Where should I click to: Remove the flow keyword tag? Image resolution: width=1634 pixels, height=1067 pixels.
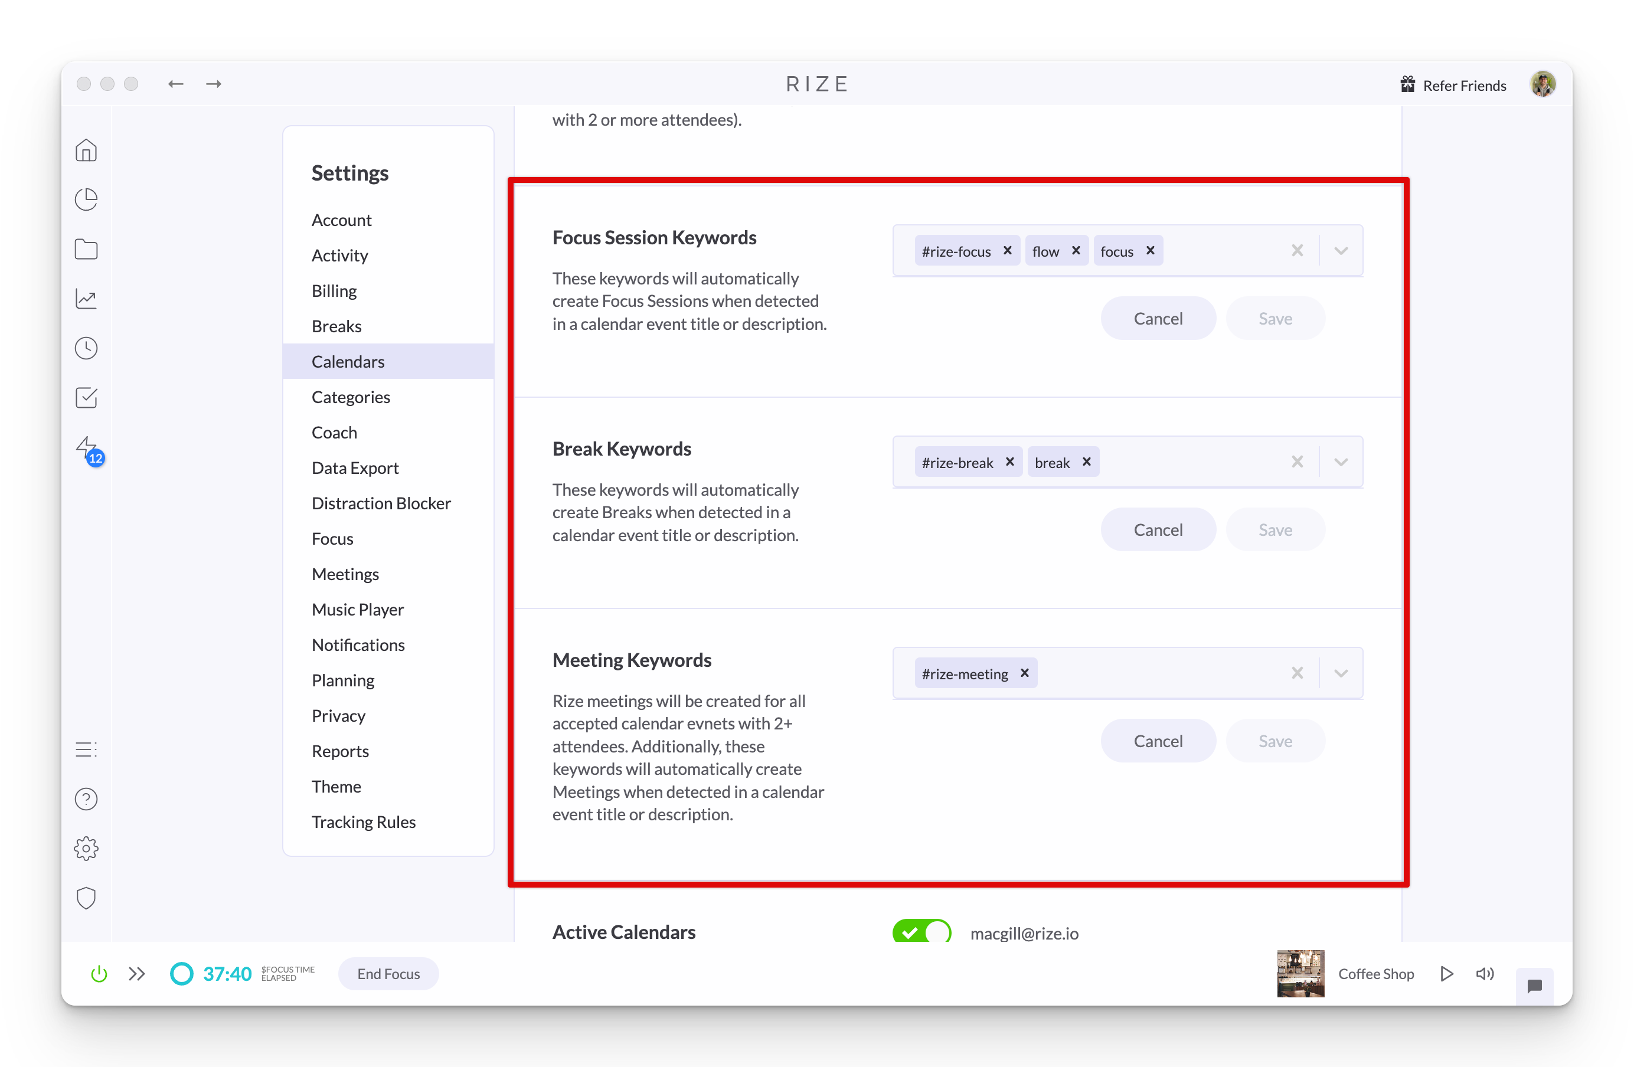1076,250
